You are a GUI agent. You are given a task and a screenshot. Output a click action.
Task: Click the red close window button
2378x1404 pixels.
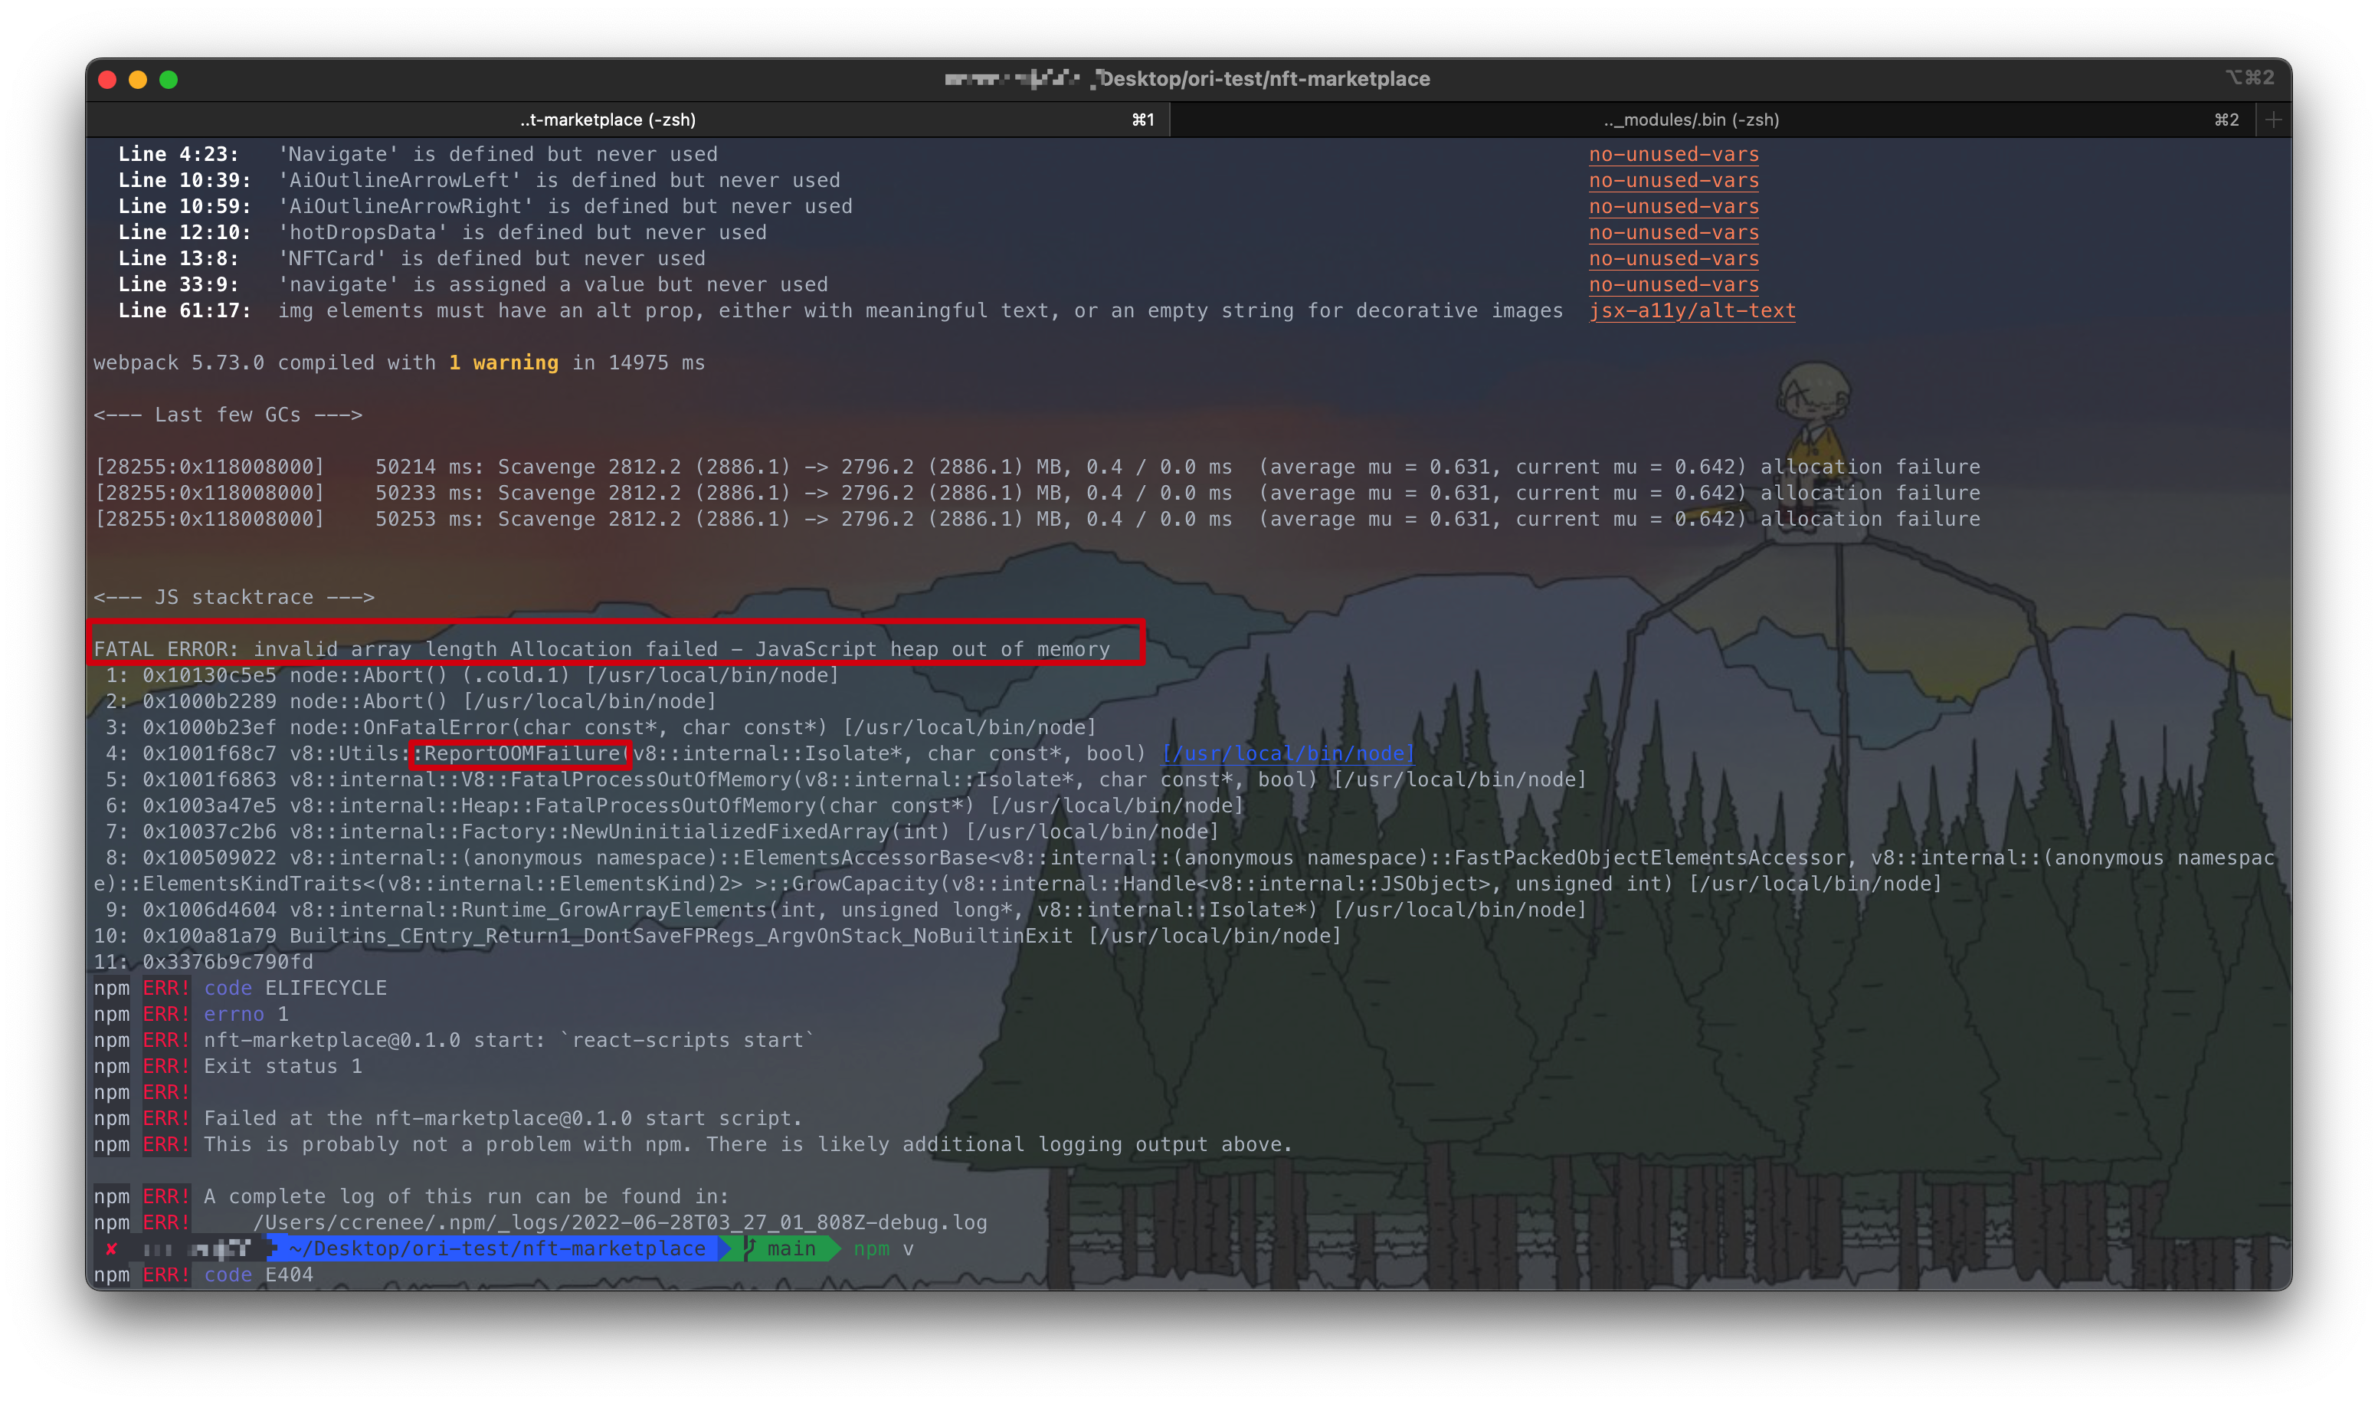(x=106, y=80)
